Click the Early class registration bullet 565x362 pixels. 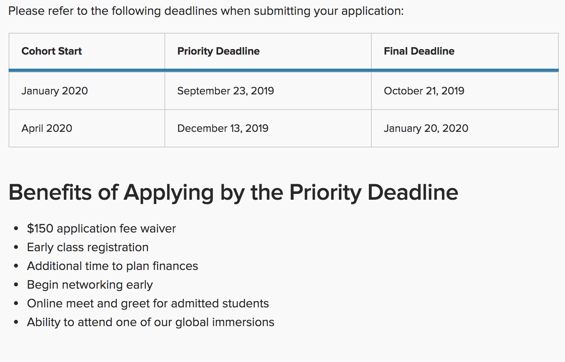point(88,247)
